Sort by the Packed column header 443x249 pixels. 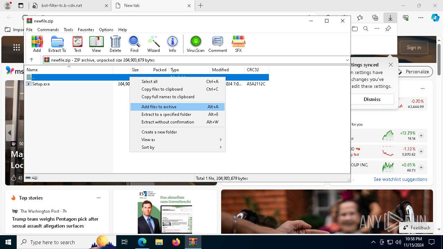pos(154,70)
